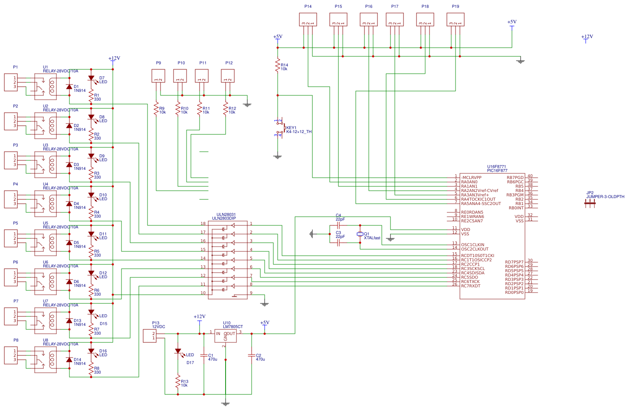Image resolution: width=629 pixels, height=410 pixels.
Task: Select the C4 22pF capacitor symbol
Action: click(338, 225)
